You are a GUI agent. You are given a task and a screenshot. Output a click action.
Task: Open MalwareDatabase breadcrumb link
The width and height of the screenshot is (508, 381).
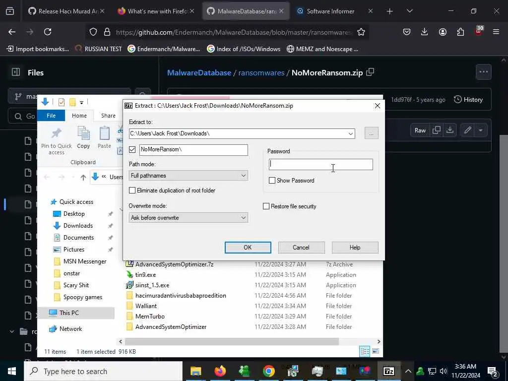(x=199, y=72)
